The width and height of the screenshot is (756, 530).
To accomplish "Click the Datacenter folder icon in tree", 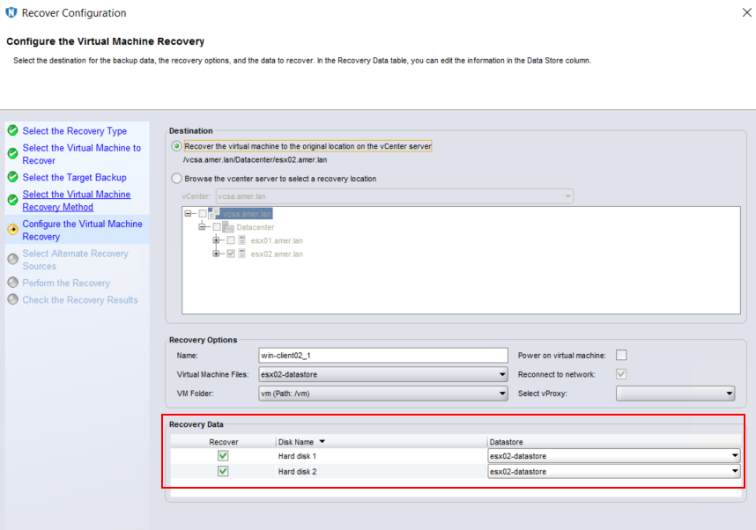I will click(228, 227).
